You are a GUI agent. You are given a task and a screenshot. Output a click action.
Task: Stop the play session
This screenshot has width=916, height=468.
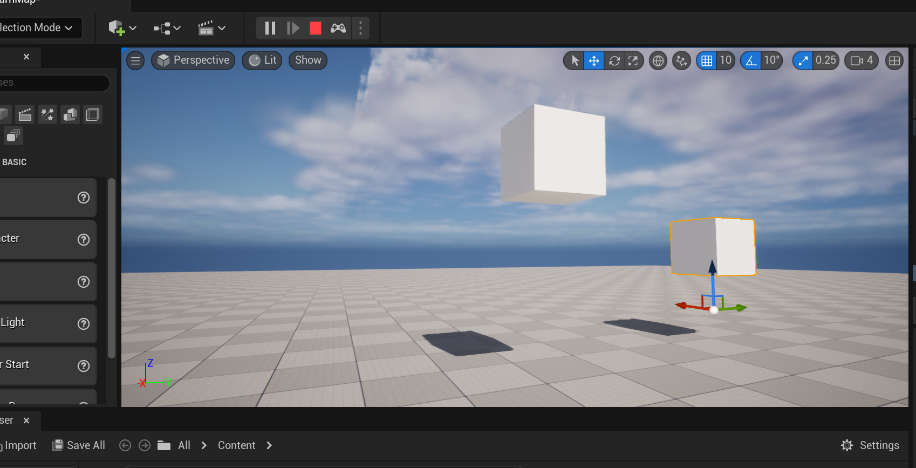pos(316,28)
